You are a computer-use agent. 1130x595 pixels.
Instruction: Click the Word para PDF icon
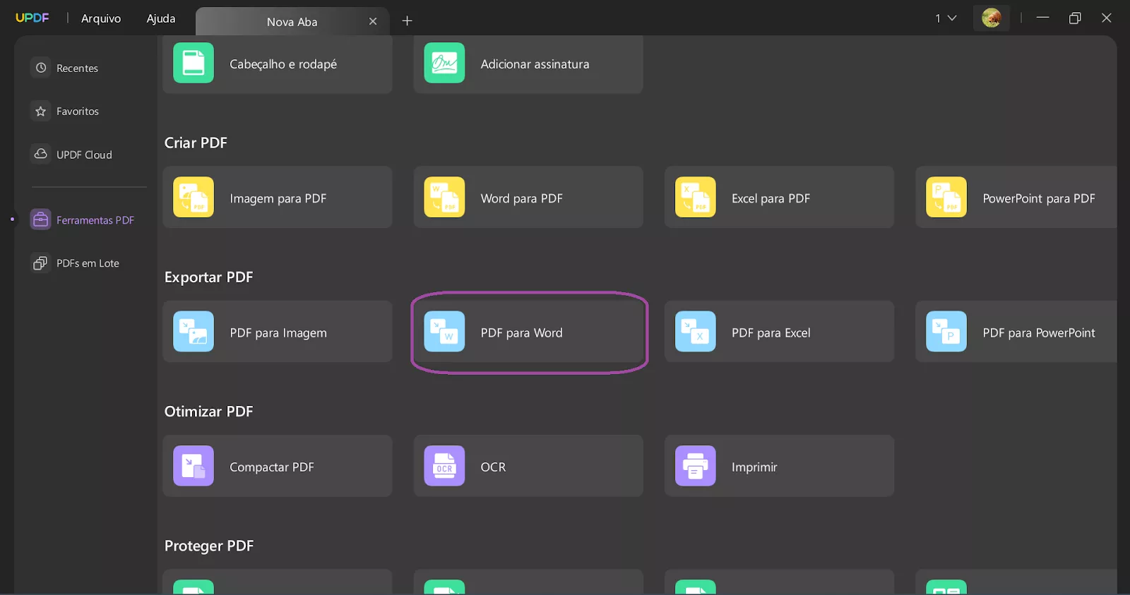click(x=444, y=197)
